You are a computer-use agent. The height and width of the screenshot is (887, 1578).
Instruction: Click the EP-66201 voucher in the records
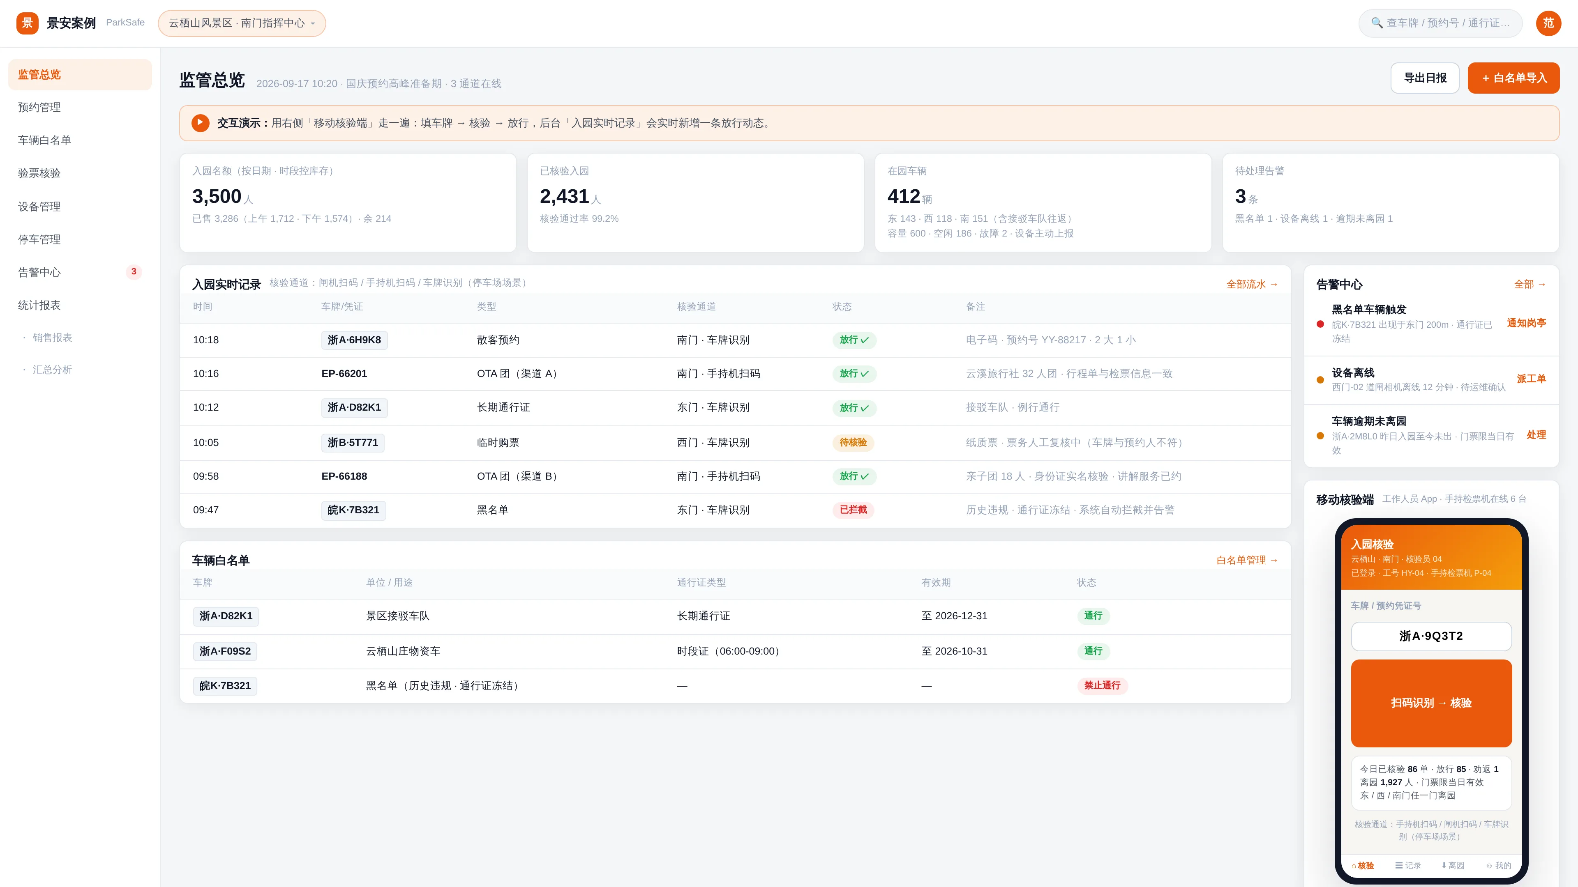coord(344,374)
